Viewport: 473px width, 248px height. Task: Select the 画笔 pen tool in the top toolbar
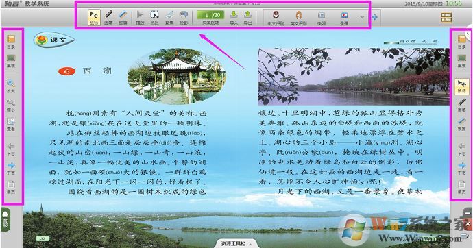pyautogui.click(x=108, y=17)
